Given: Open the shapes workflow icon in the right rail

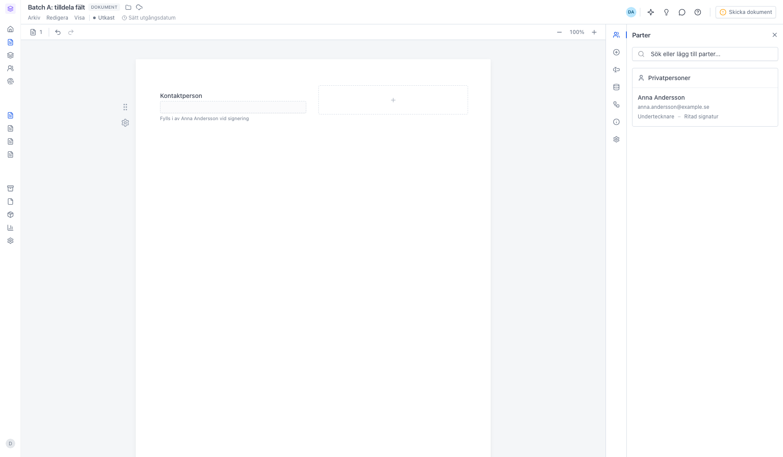Looking at the screenshot, I should [x=616, y=104].
